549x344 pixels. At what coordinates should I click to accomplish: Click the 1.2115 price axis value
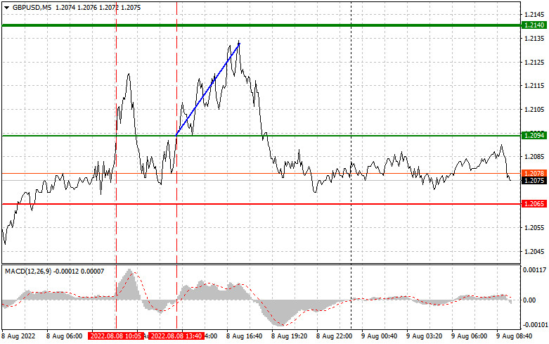click(534, 86)
